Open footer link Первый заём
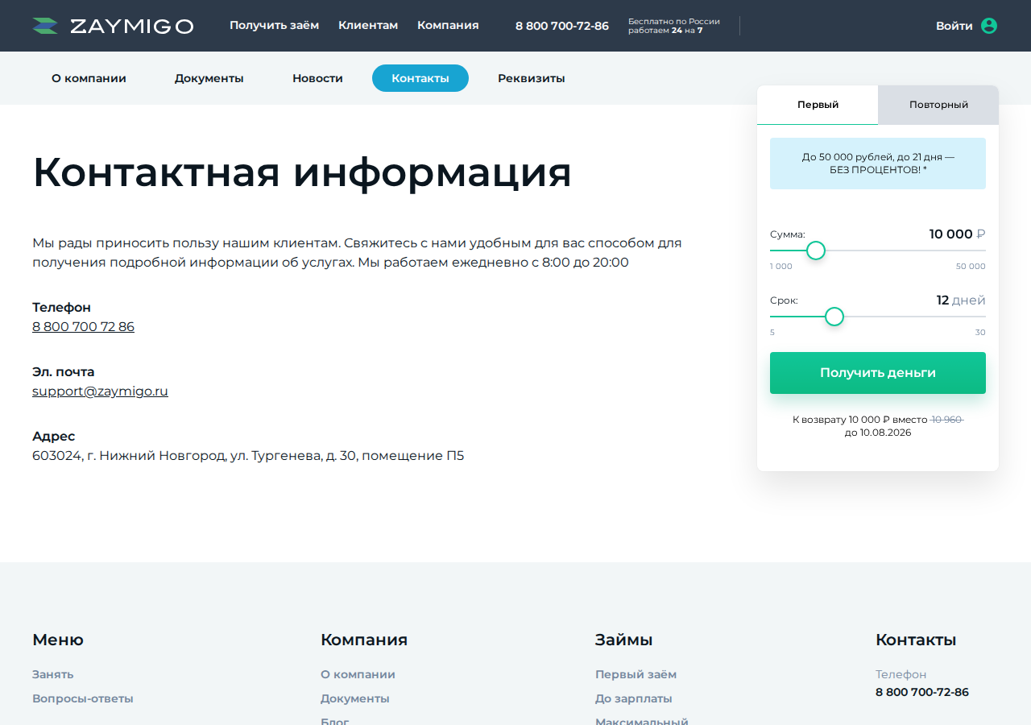1031x725 pixels. click(636, 674)
